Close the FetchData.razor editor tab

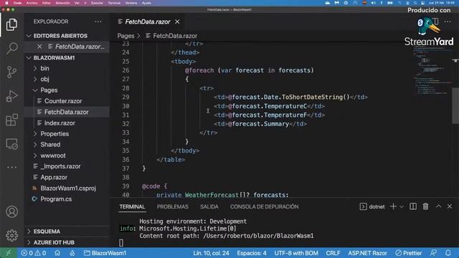[177, 21]
